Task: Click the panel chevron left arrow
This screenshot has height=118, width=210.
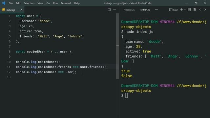Action: point(200,10)
